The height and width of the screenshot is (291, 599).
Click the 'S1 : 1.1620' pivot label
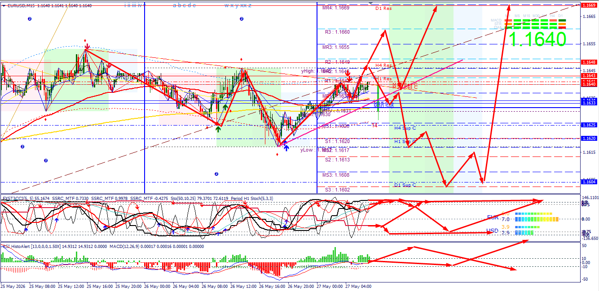point(337,141)
